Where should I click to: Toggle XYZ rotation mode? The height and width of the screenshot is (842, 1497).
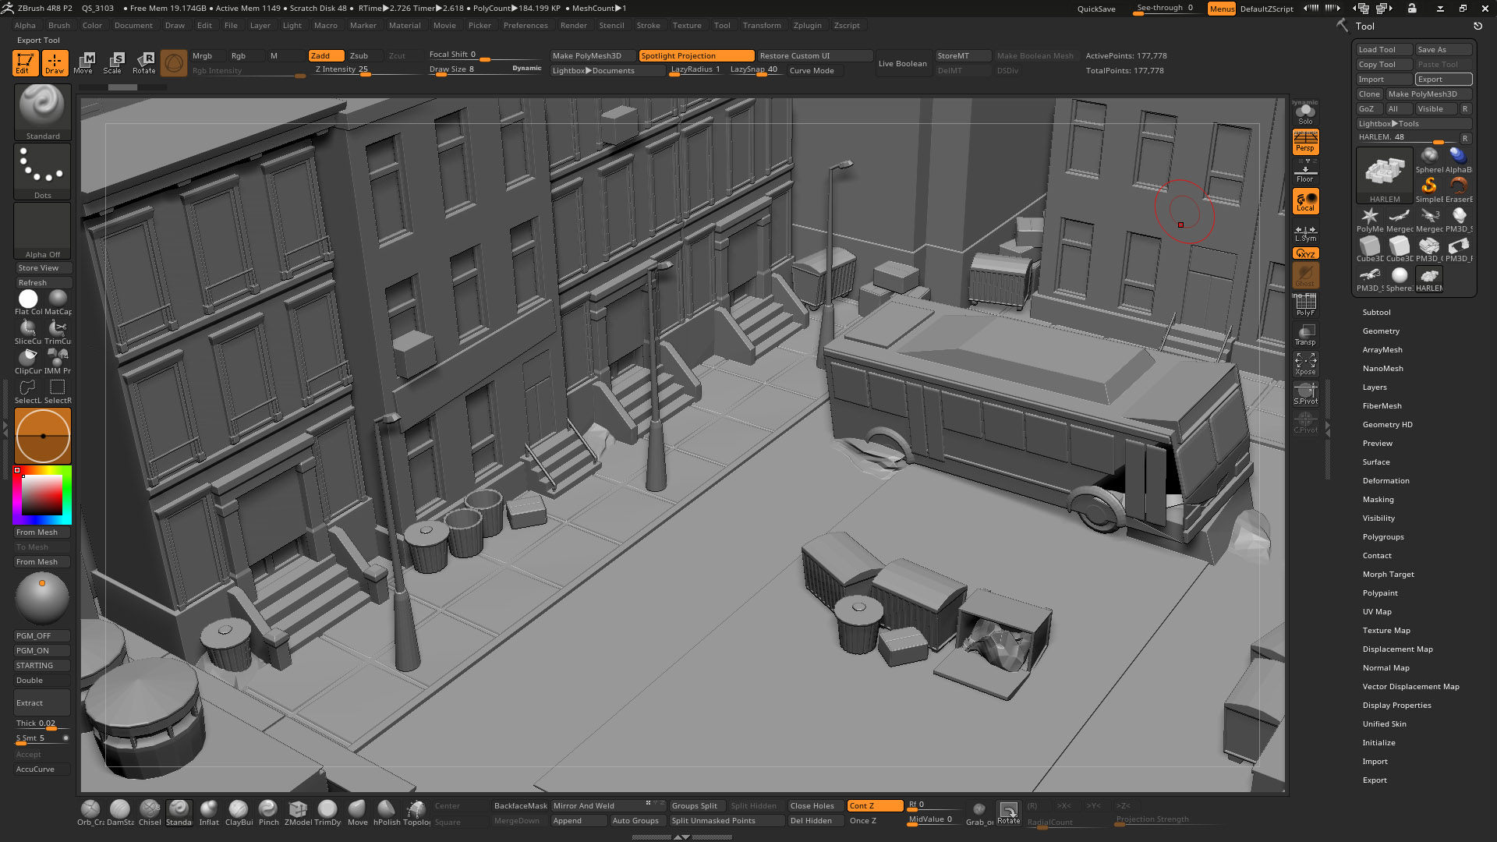[1305, 253]
